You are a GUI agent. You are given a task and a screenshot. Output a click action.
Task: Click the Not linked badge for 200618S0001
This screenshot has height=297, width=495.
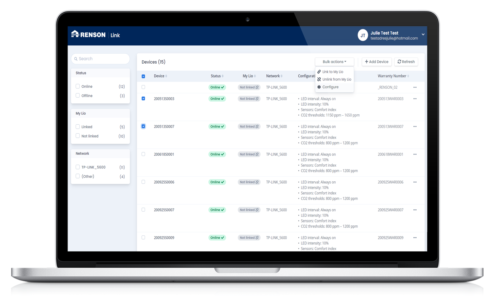click(x=249, y=154)
